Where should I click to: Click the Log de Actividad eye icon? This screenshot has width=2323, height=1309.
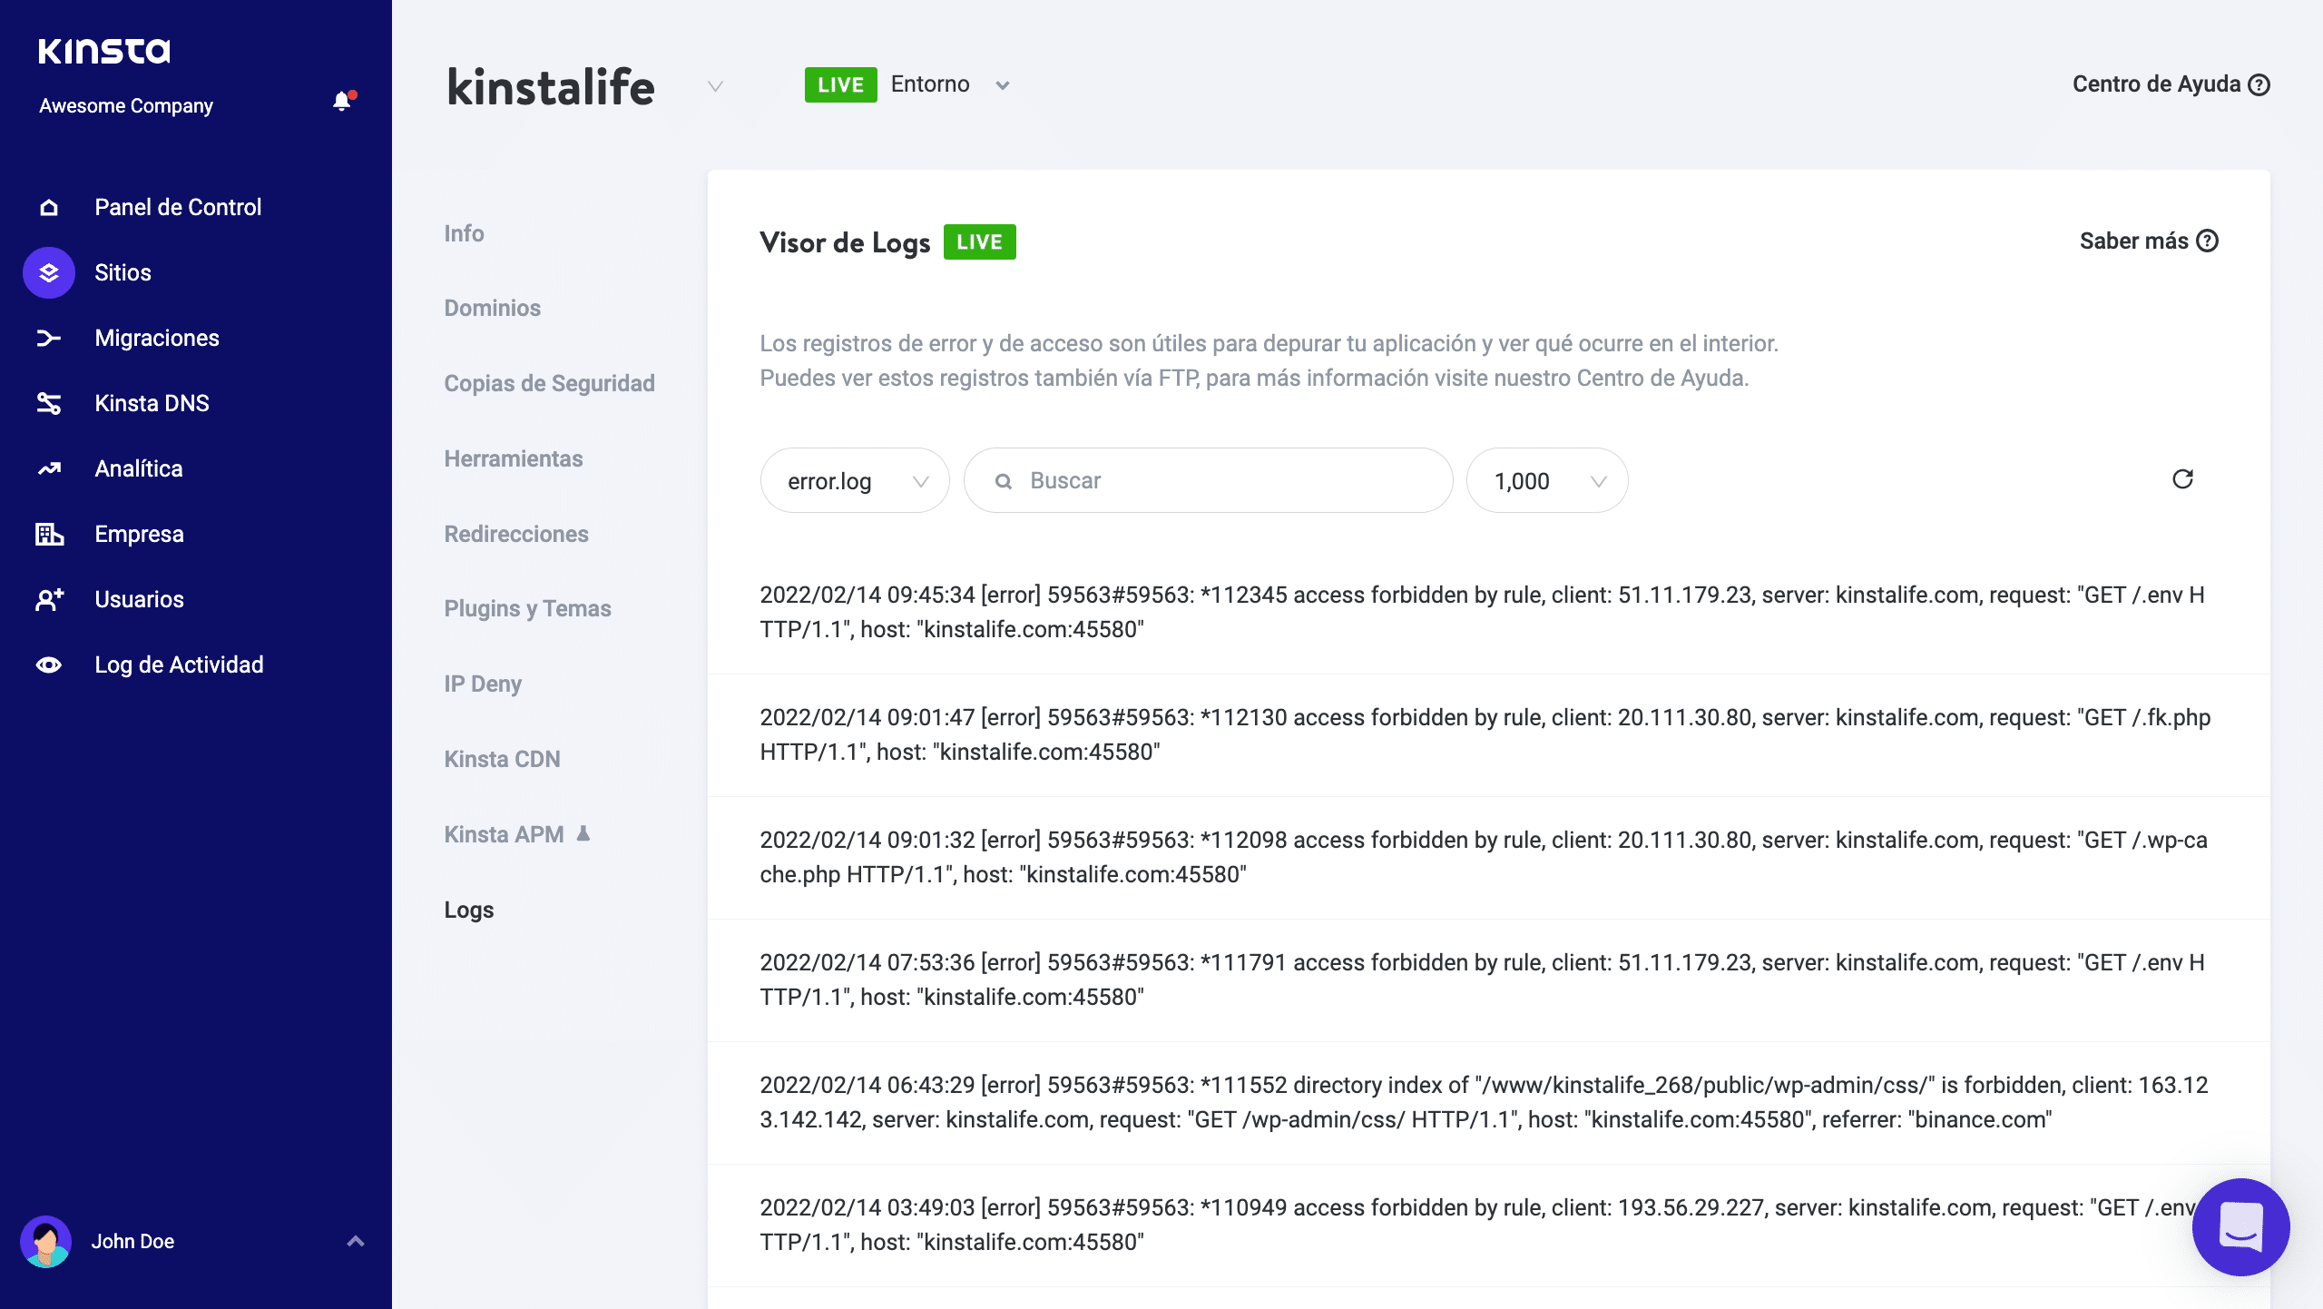coord(49,664)
